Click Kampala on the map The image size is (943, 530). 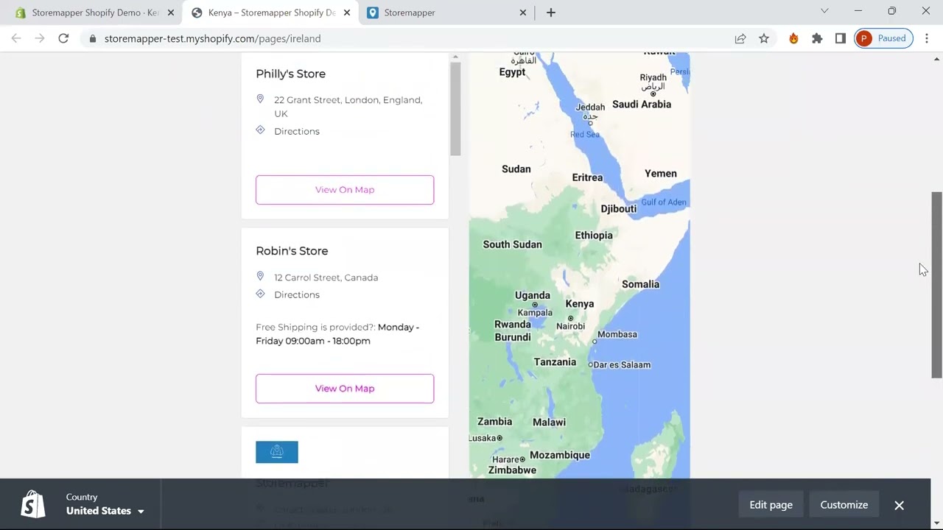point(535,313)
